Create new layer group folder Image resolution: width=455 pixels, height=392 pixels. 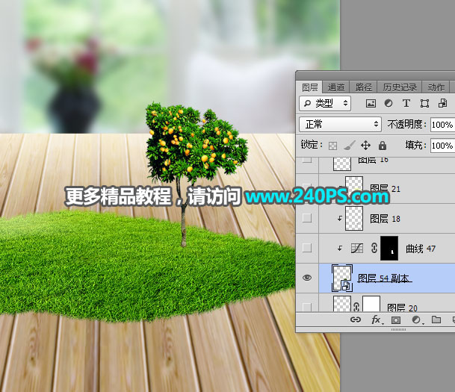click(436, 320)
